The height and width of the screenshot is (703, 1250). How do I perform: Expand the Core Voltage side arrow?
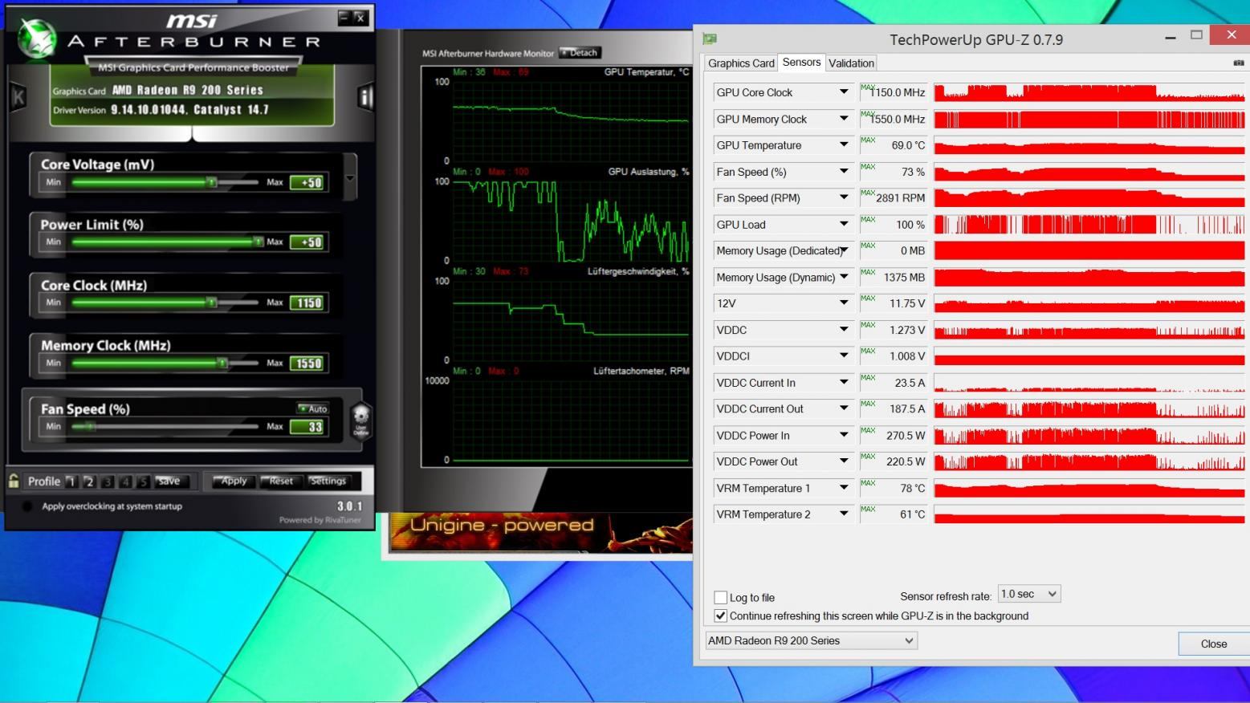350,178
